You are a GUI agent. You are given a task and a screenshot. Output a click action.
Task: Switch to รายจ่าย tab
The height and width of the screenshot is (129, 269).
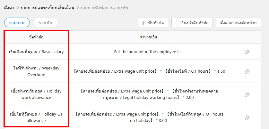coord(17,22)
